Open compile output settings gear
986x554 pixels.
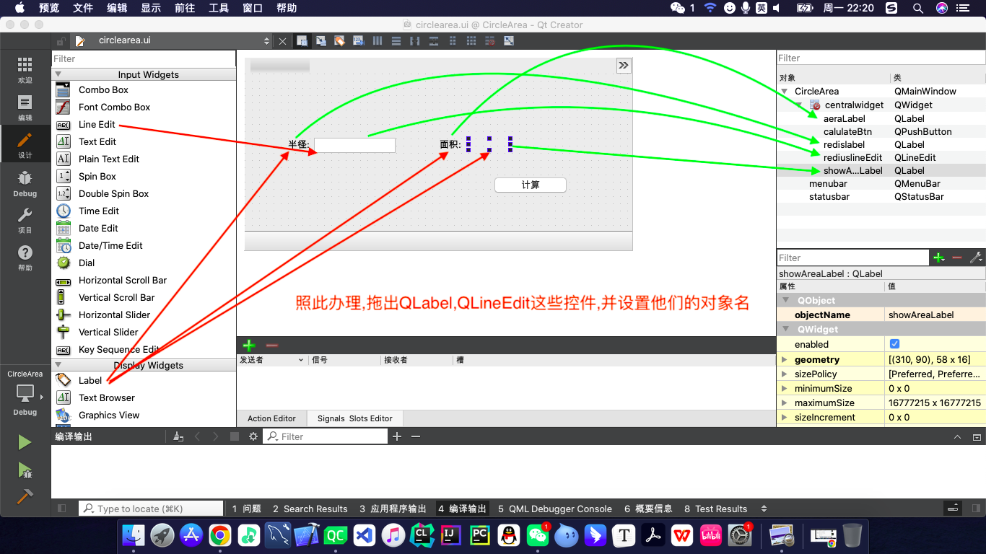tap(253, 436)
